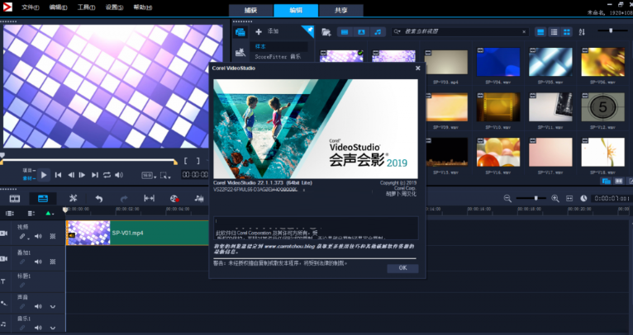Open the 文件 File menu

[31, 7]
